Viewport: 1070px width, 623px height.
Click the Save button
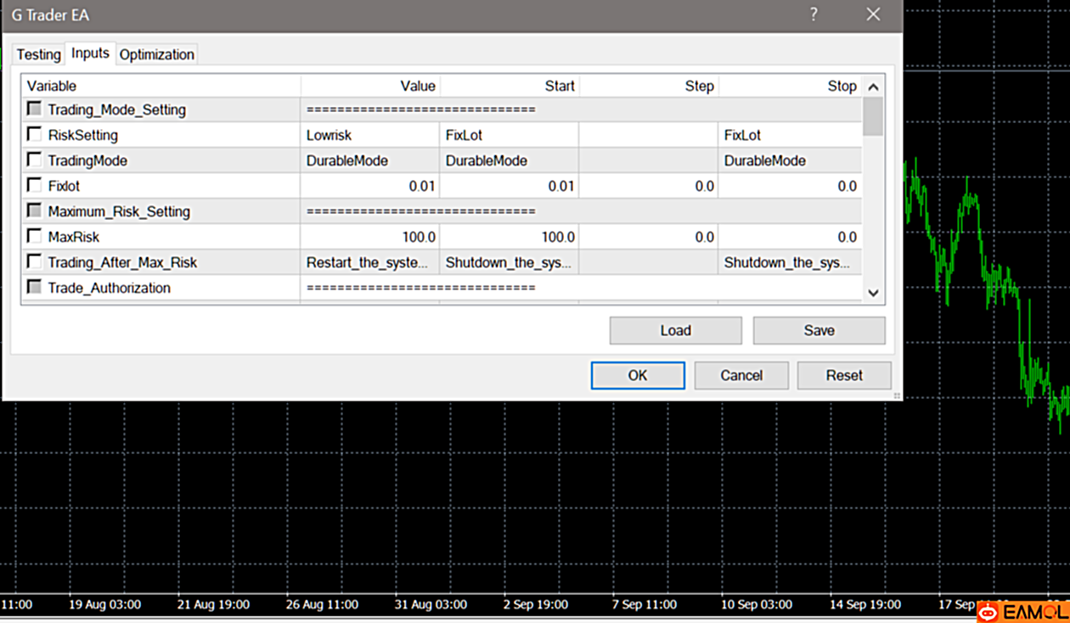pos(819,330)
